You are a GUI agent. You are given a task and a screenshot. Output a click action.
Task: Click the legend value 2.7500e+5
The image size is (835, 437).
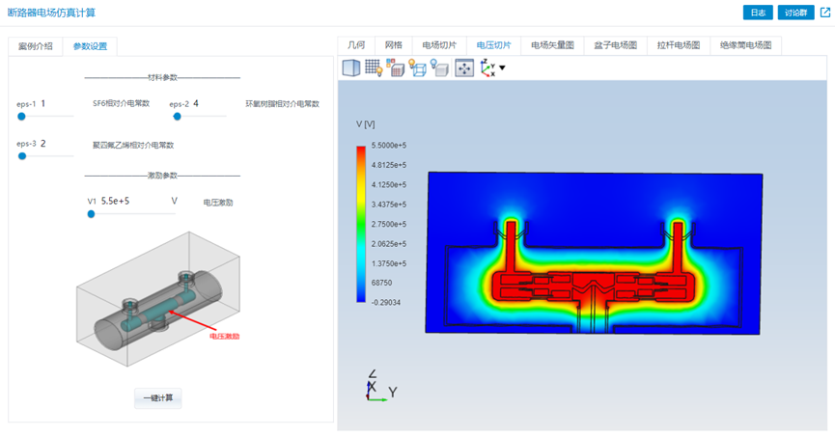pyautogui.click(x=389, y=224)
